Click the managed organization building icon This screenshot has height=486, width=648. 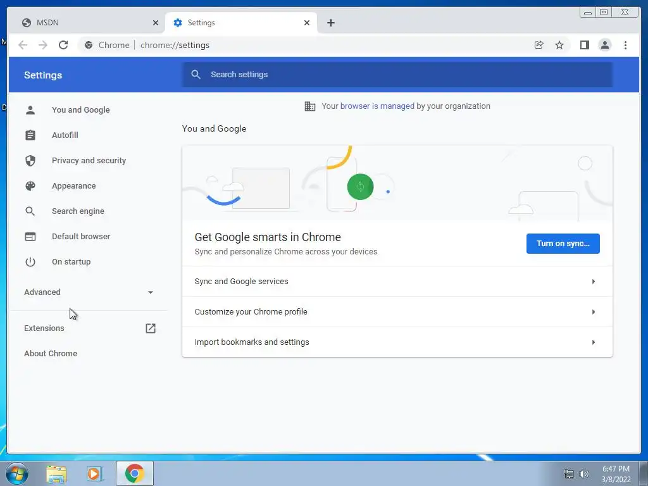coord(310,106)
